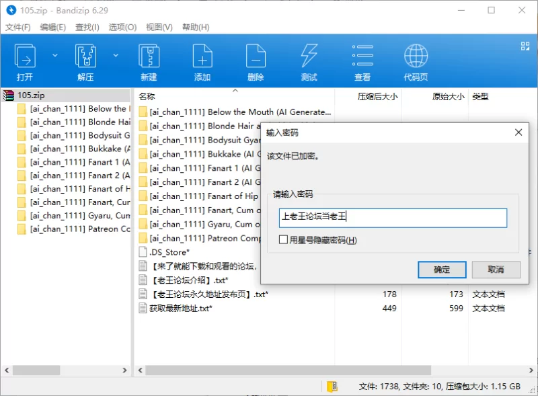Select Bukkake folder in file list
The width and height of the screenshot is (538, 396).
[200, 155]
